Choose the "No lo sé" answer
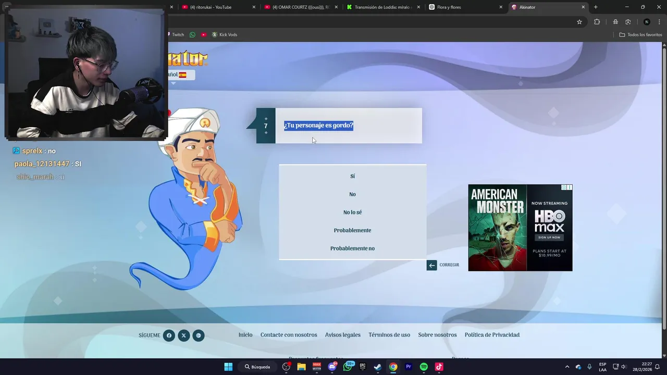 352,213
